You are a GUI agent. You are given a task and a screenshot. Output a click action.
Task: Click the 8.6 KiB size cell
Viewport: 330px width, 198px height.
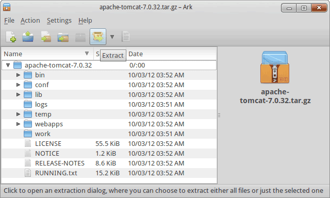106,163
